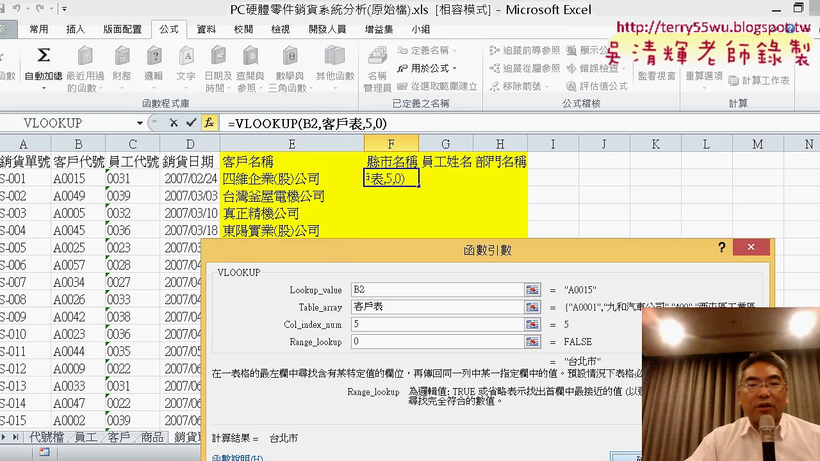Collapse dialog via Col_index_num range selector icon

pyautogui.click(x=532, y=325)
